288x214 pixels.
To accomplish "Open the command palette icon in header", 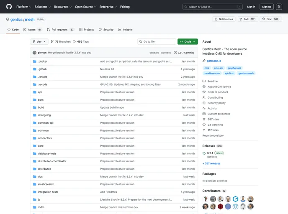I will pos(279,7).
